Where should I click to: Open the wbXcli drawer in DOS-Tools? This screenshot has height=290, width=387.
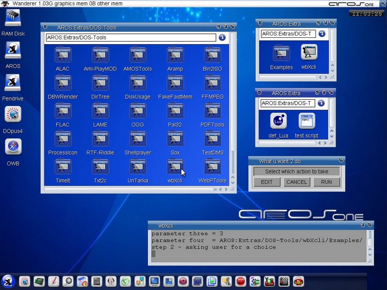point(175,167)
